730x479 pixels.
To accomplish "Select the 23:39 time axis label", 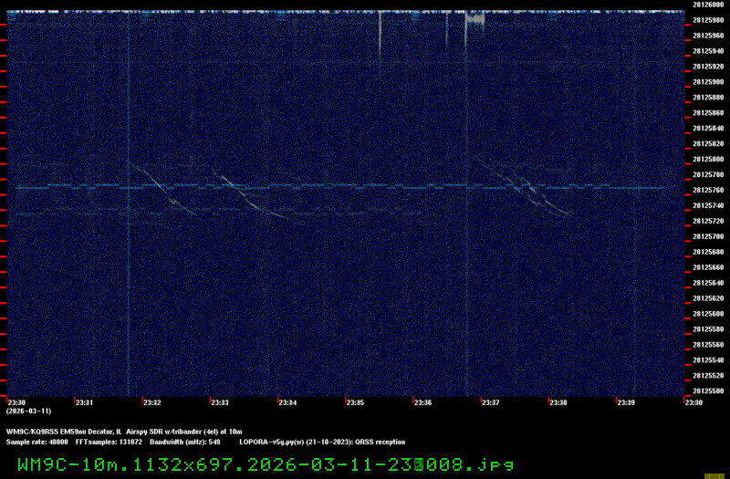I will click(x=626, y=402).
